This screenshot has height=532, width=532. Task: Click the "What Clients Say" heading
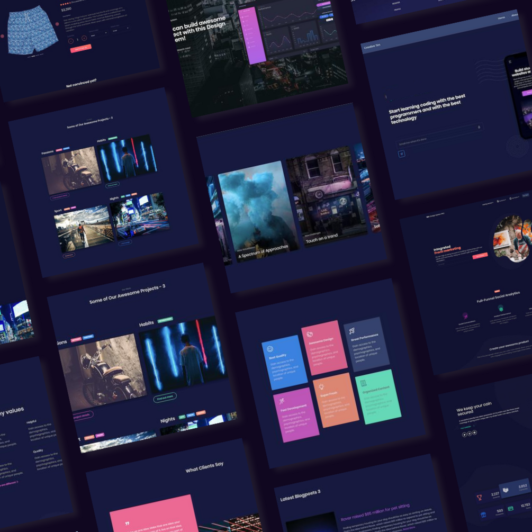tap(204, 467)
